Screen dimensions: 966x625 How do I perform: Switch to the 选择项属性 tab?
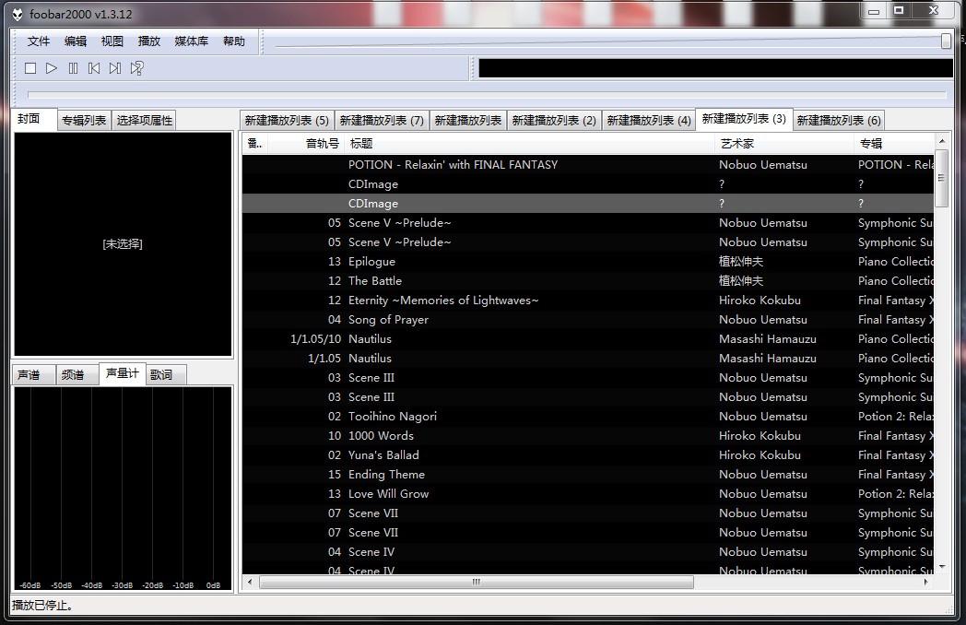[145, 120]
